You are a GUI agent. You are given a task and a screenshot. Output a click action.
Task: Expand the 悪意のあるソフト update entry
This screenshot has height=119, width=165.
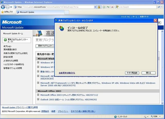[38, 71]
